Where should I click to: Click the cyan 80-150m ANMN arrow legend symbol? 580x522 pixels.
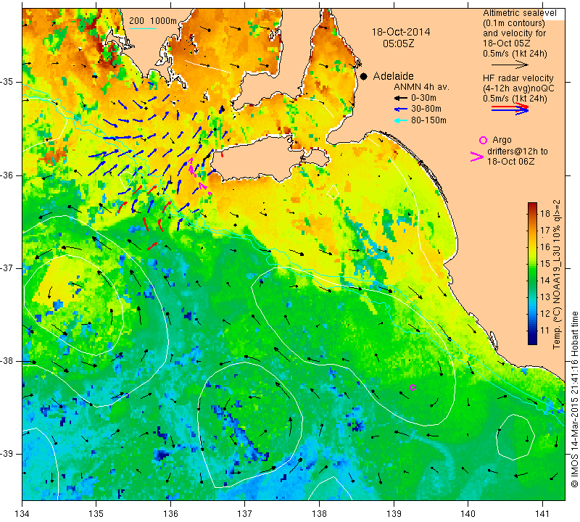click(x=400, y=120)
